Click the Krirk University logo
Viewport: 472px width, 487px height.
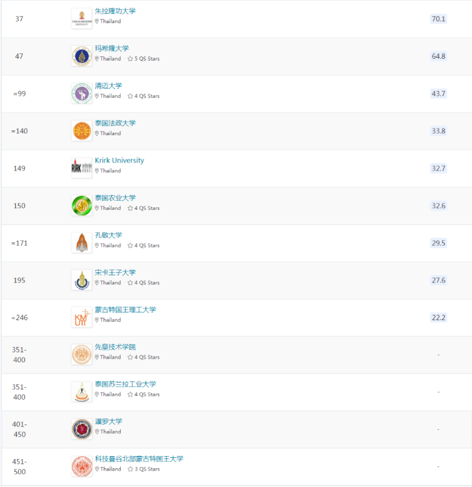(81, 168)
